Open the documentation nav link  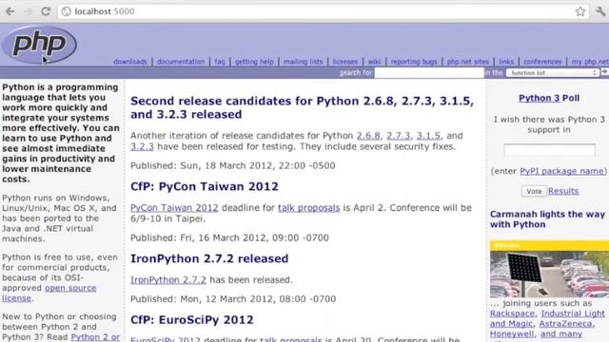[x=181, y=62]
